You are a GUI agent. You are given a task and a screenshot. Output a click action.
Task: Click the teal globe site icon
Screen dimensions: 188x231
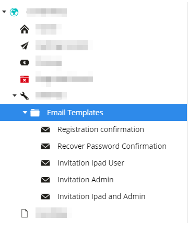pos(14,12)
